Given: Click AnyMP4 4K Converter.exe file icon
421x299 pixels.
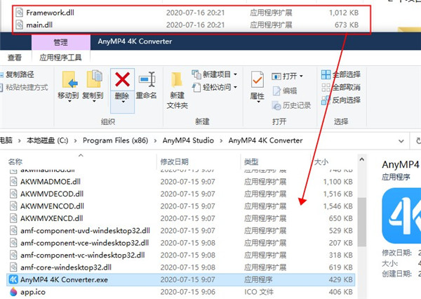Looking at the screenshot, I should [x=13, y=279].
